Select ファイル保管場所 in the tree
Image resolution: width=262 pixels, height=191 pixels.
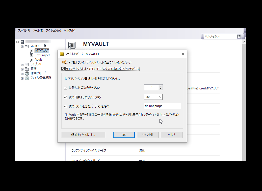point(41,78)
